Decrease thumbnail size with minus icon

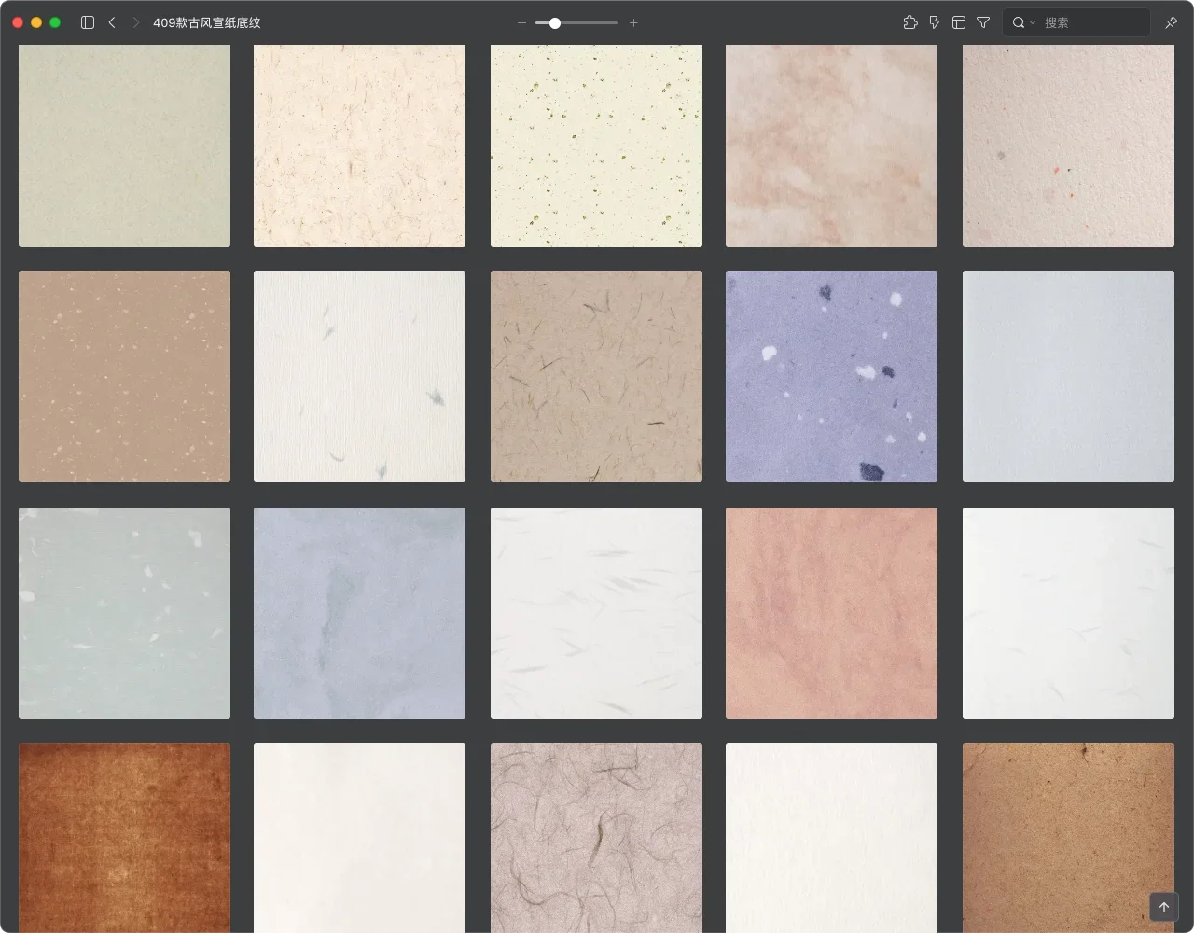pos(521,22)
